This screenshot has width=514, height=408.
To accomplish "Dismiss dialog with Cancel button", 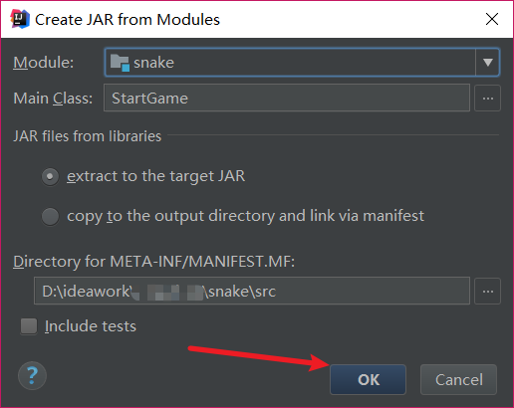I will point(458,379).
